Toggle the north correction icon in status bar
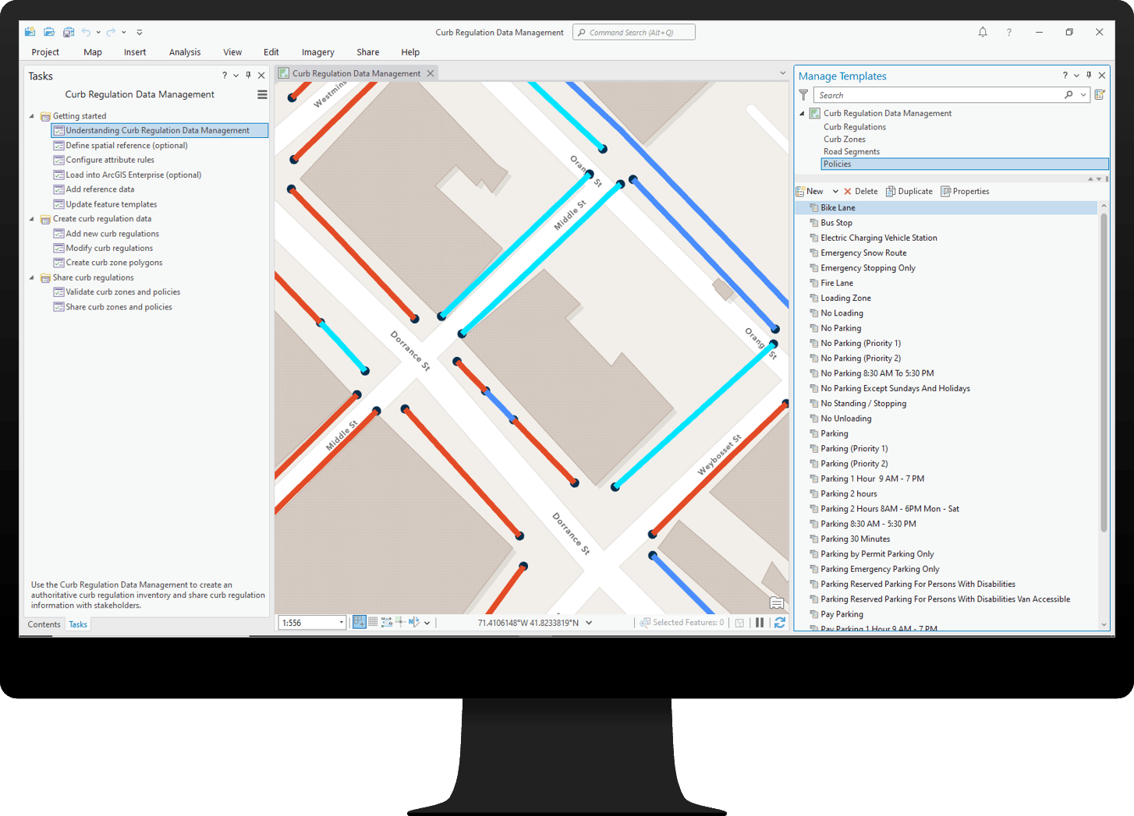 (x=414, y=622)
